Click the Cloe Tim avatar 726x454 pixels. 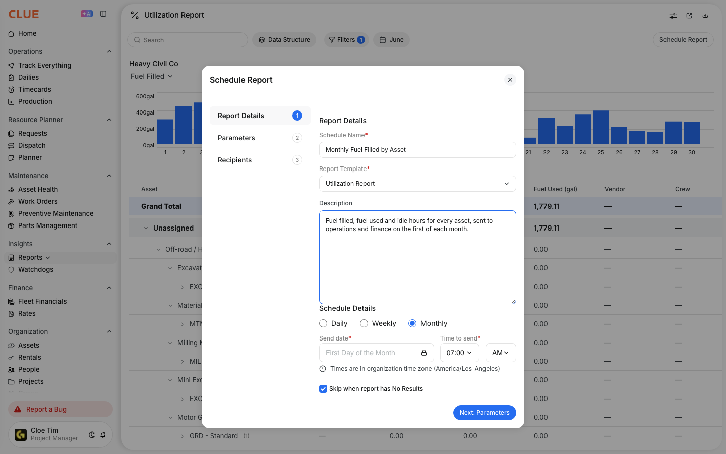pos(21,434)
